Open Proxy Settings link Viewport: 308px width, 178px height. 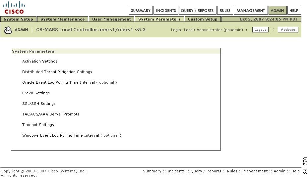click(36, 93)
